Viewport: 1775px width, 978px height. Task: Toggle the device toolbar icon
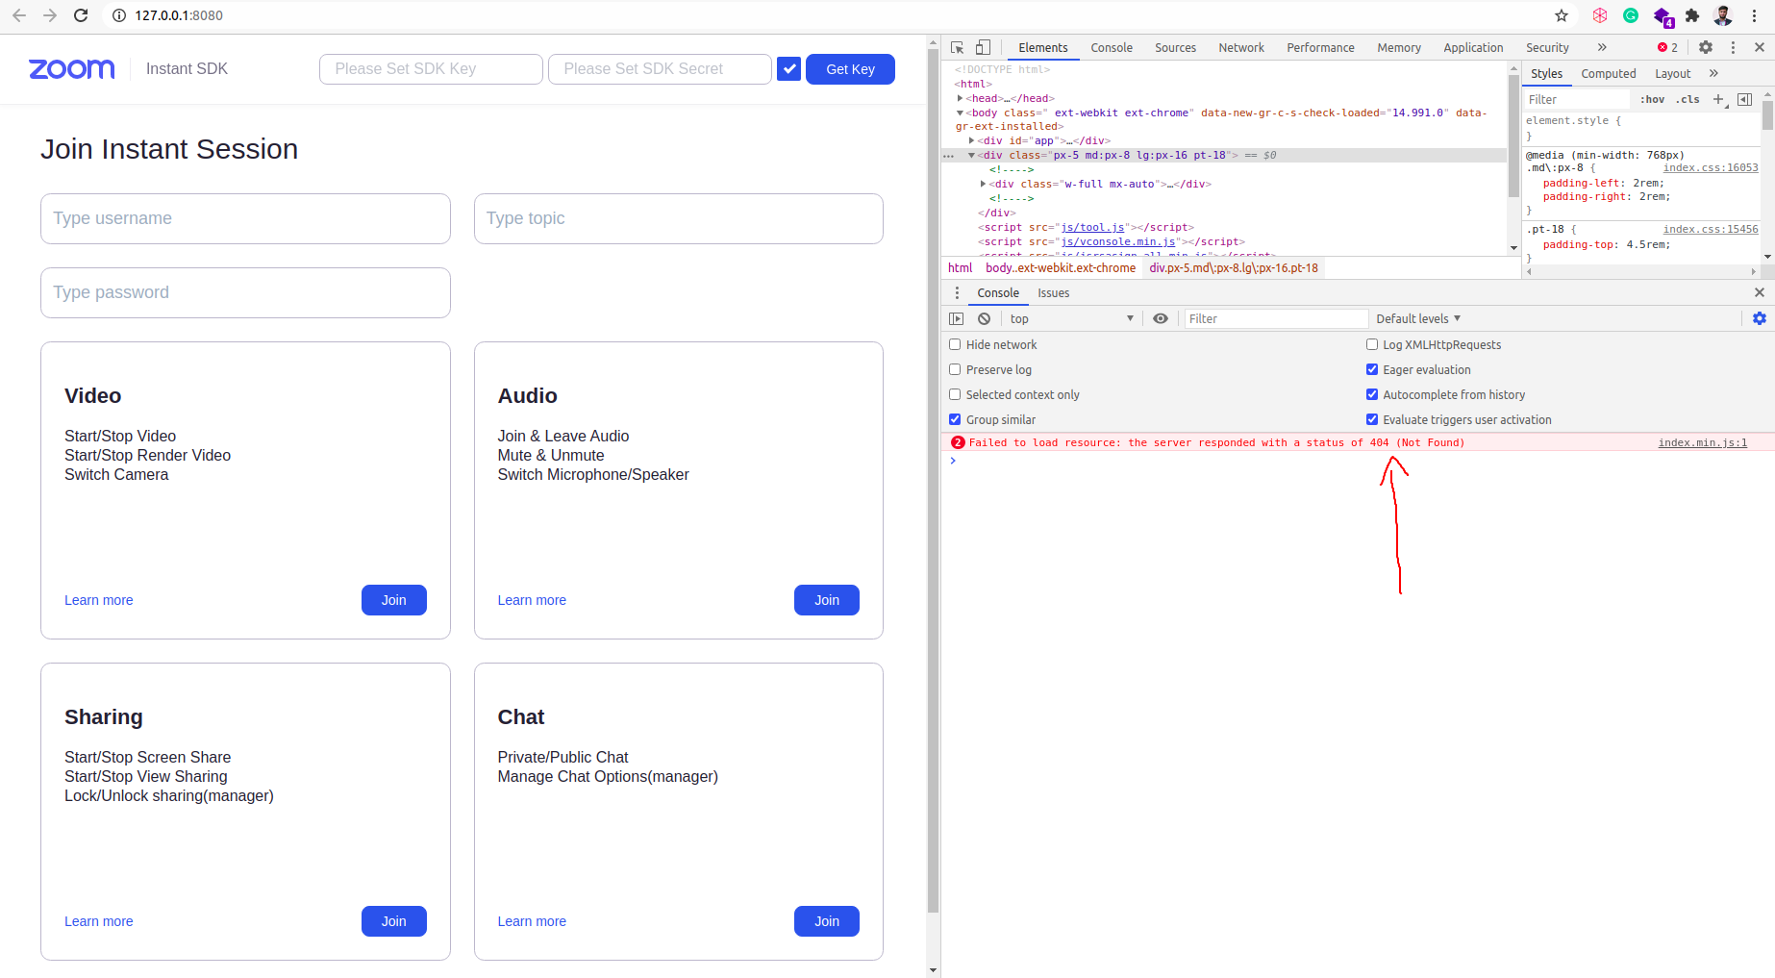(983, 47)
